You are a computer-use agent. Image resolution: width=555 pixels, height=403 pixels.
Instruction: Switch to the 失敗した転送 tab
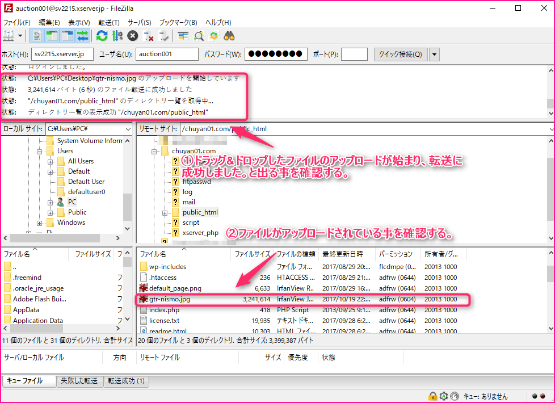coord(79,381)
